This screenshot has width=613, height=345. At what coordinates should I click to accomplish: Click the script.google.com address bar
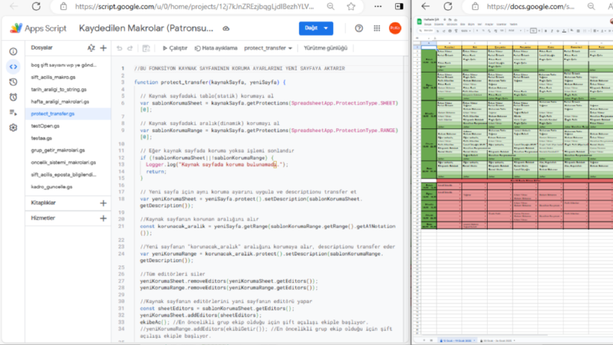[x=194, y=6]
